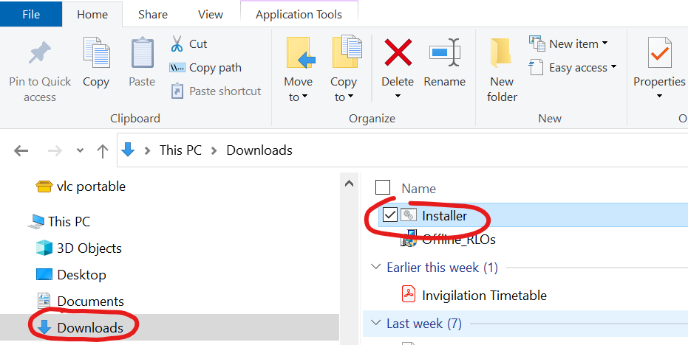The image size is (688, 345).
Task: Click the Copy path button
Action: click(206, 68)
